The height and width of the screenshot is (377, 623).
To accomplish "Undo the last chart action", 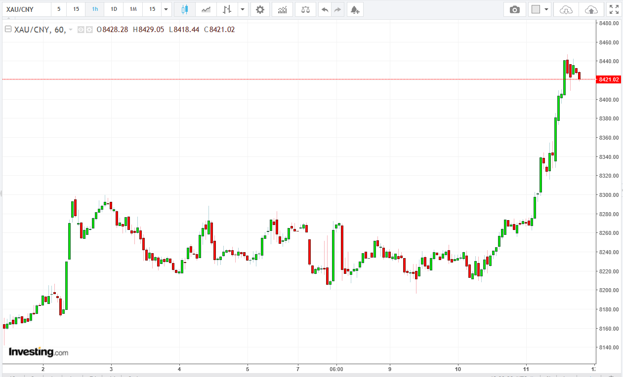I will (325, 9).
